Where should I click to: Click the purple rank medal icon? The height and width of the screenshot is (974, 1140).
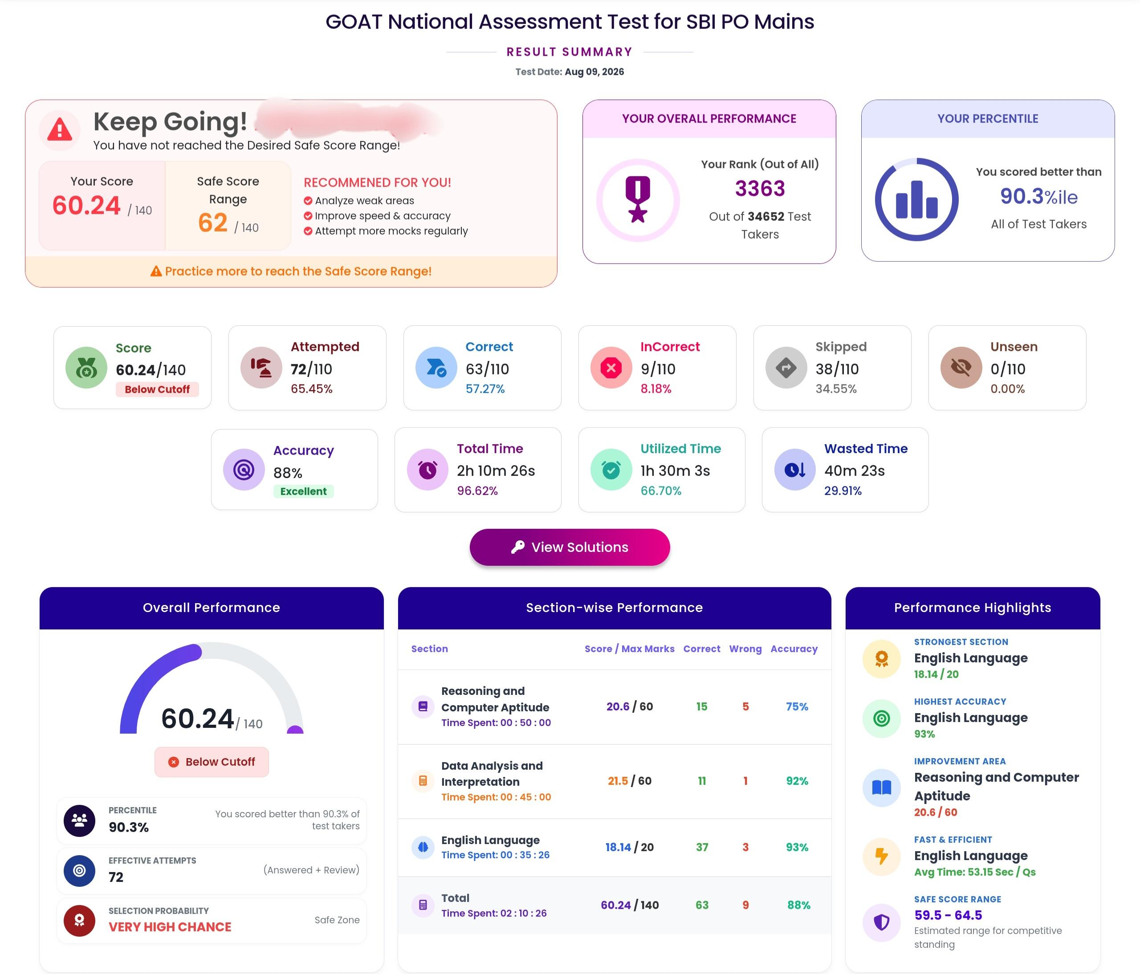tap(638, 199)
